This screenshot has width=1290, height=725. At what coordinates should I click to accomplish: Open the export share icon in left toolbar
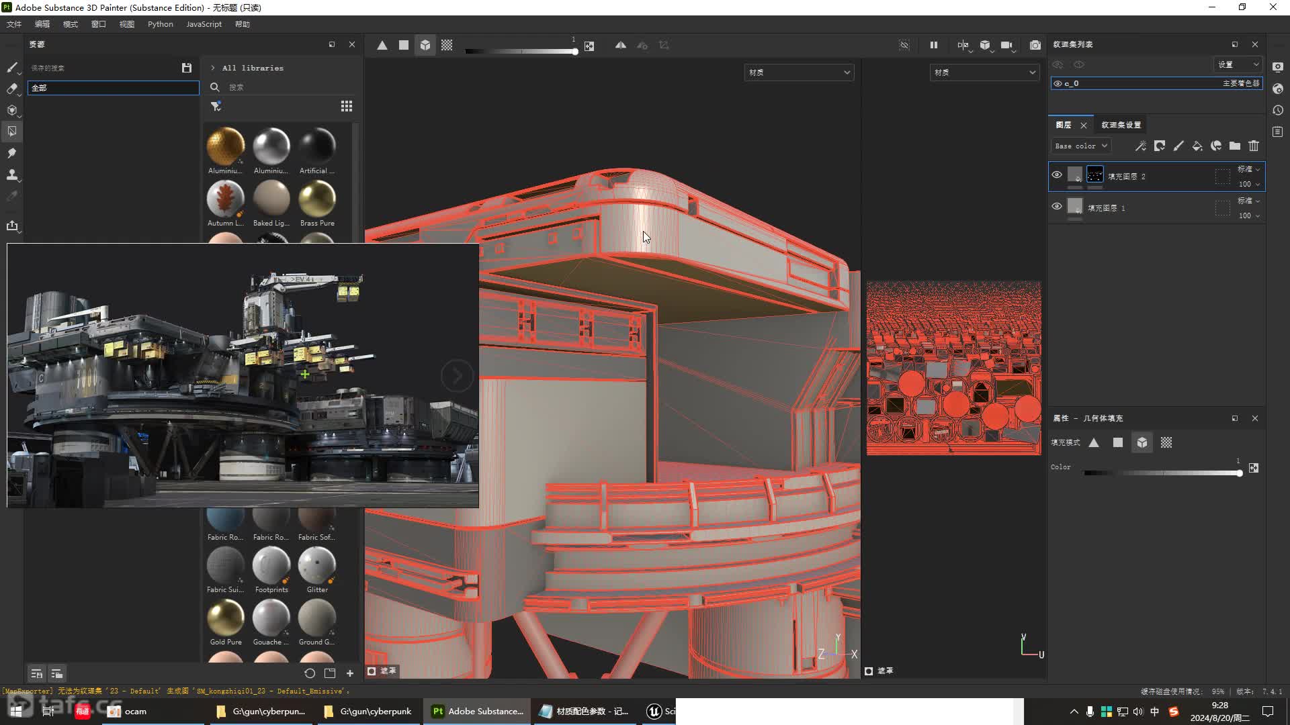point(12,226)
